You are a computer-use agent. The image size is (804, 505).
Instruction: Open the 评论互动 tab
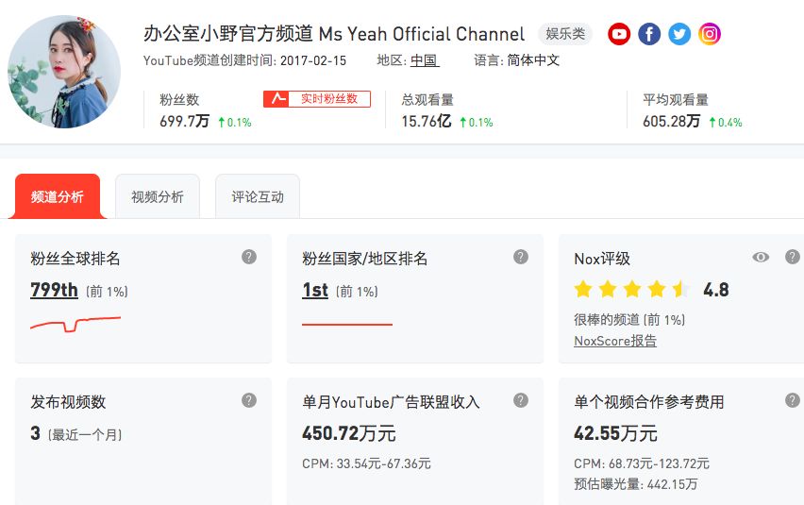258,197
